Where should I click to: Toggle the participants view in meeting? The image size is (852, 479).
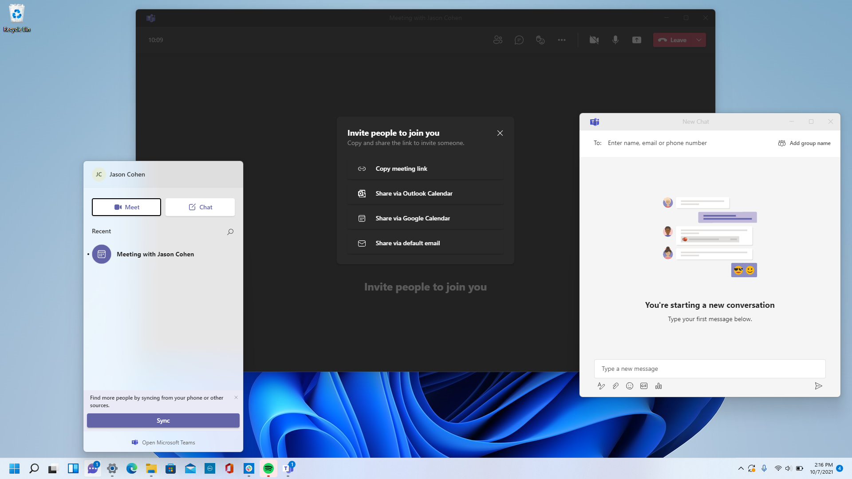tap(497, 40)
